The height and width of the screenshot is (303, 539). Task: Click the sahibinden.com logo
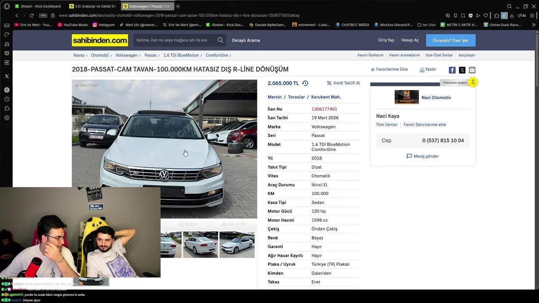tap(100, 40)
